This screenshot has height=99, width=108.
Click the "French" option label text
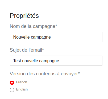coord(22,82)
